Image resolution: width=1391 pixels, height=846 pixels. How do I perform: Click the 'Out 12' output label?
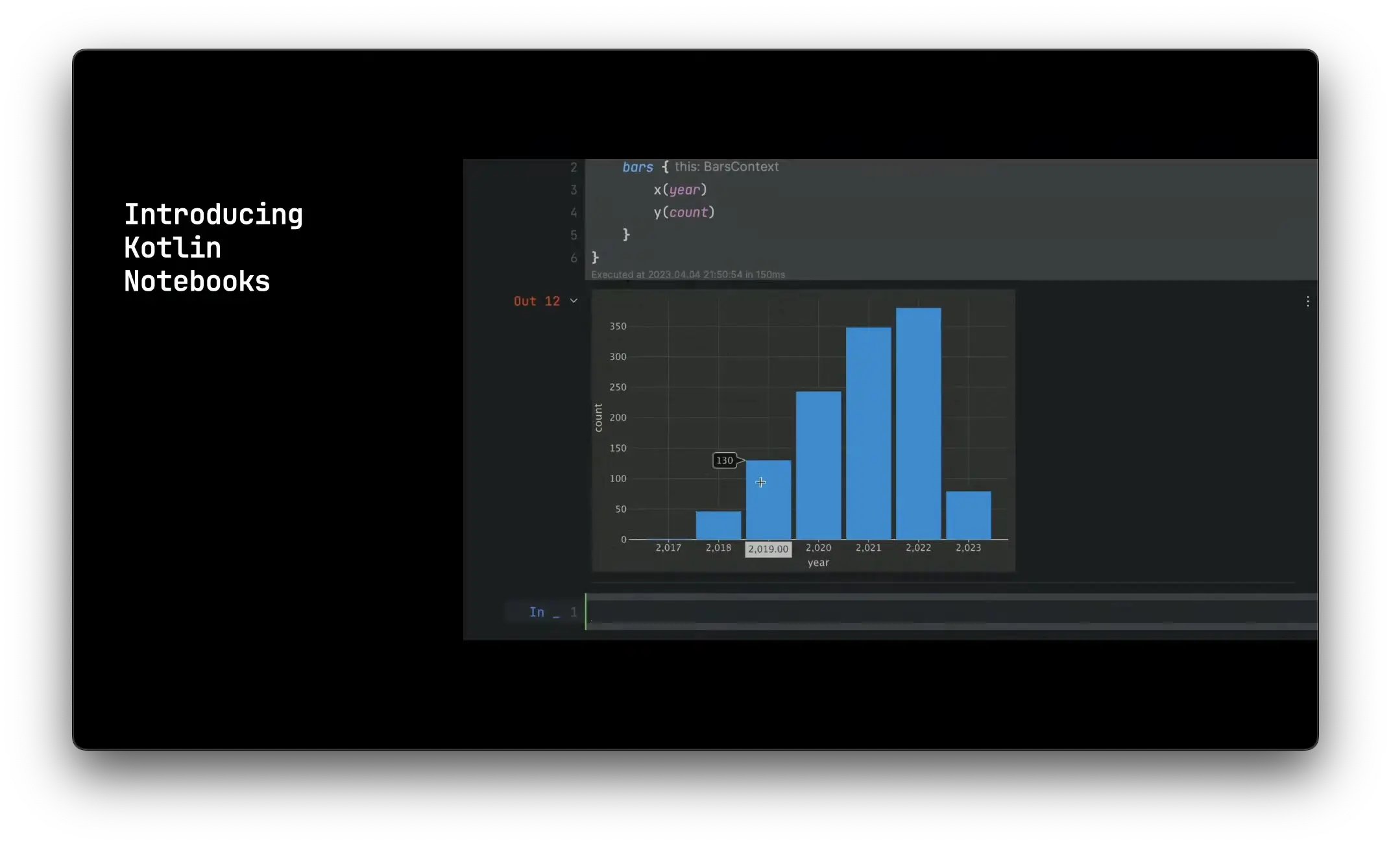537,301
